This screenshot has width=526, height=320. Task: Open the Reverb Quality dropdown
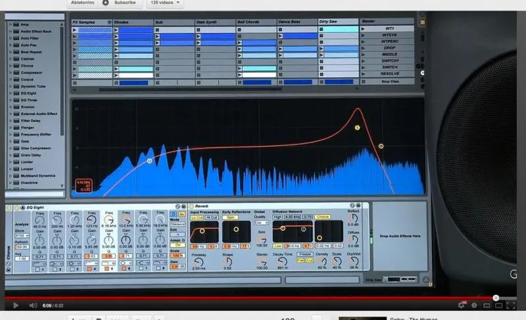(261, 223)
